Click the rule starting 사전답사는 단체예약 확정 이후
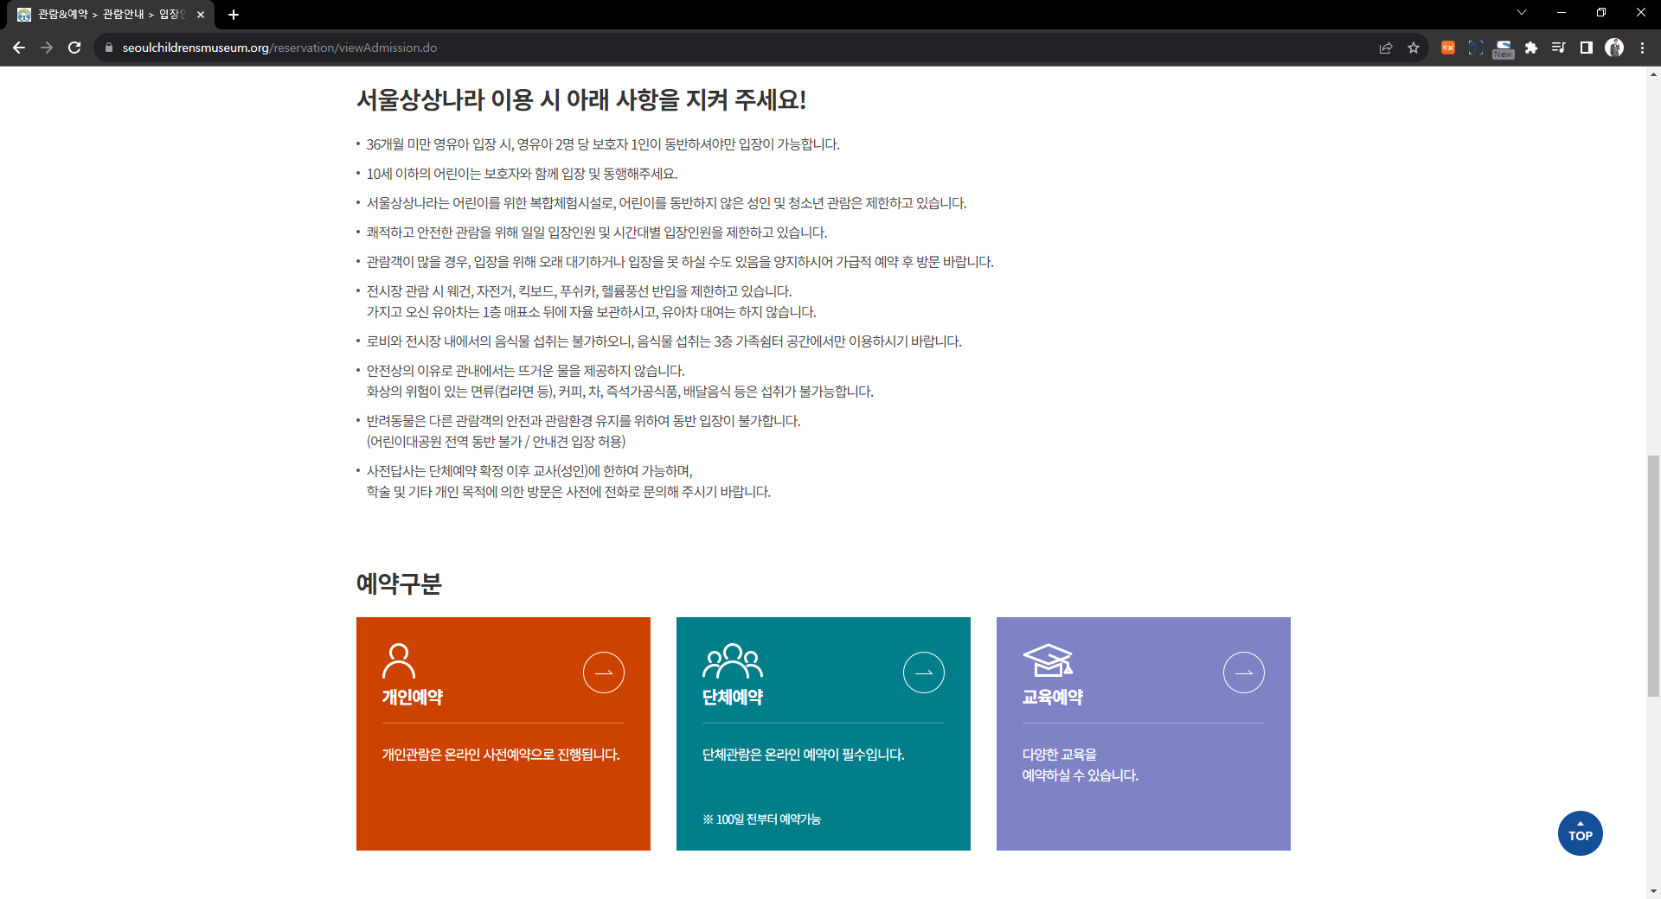 (x=568, y=481)
